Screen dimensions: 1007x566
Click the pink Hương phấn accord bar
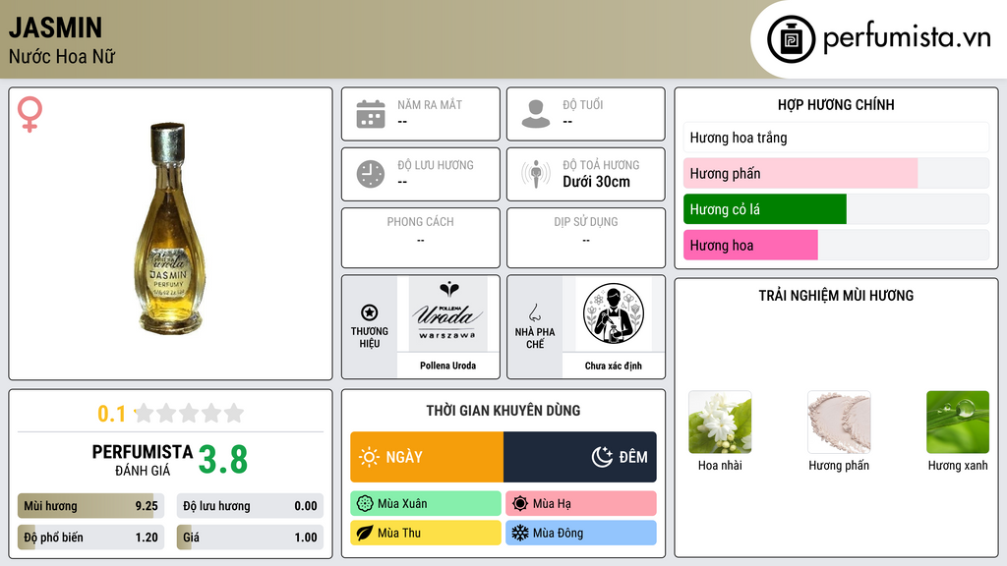pos(836,173)
